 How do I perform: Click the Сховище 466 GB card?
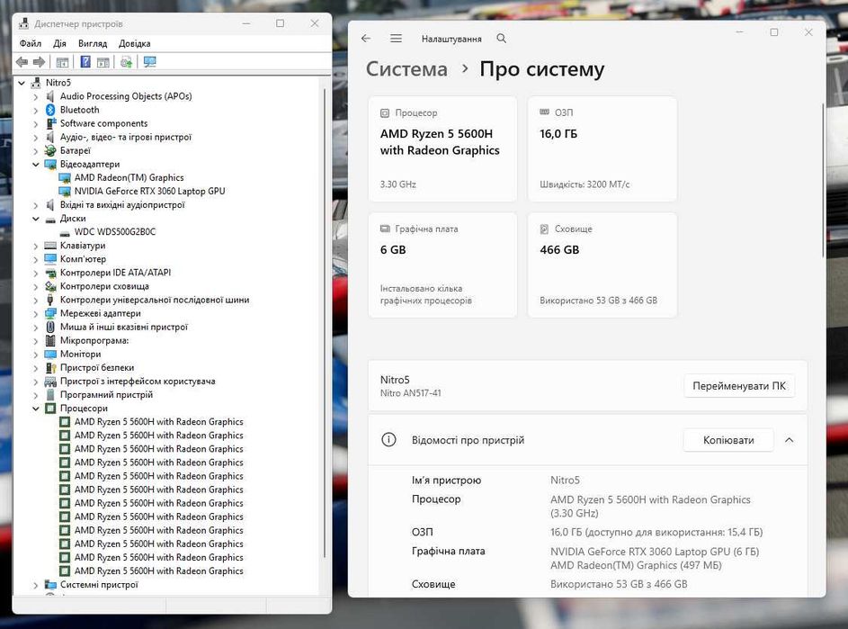tap(603, 265)
